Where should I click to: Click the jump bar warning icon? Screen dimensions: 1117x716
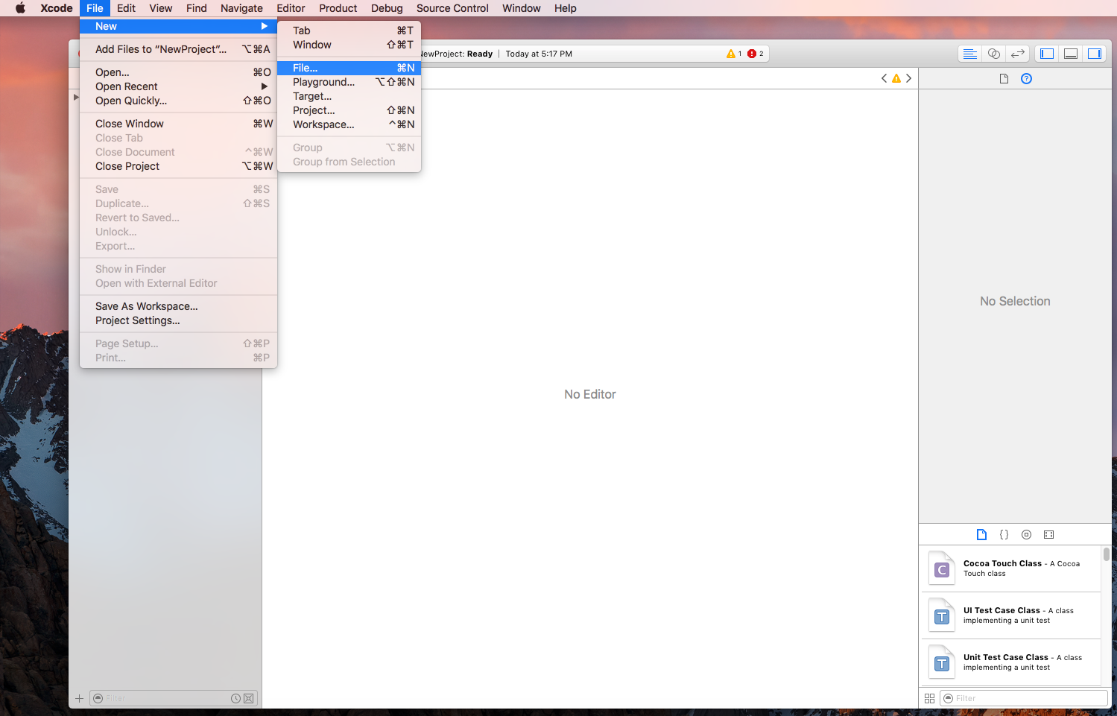pos(896,78)
